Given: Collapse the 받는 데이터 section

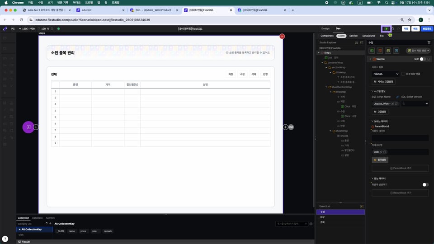Looking at the screenshot, I should click(x=372, y=178).
